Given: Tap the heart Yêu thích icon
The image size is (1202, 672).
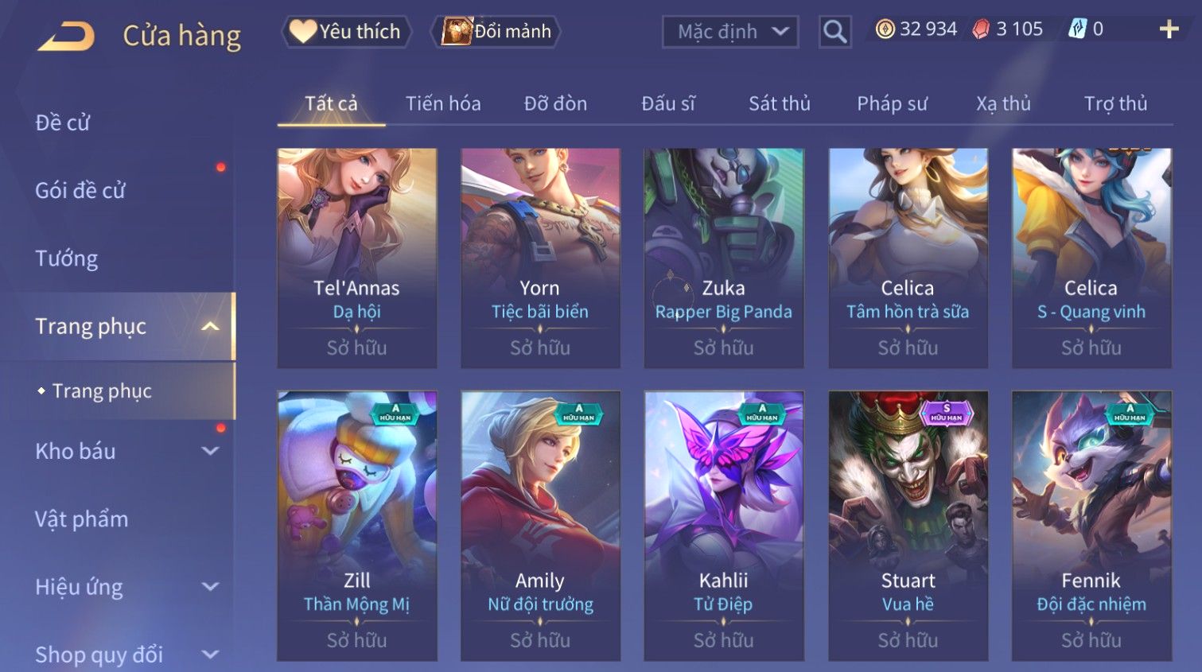Looking at the screenshot, I should click(x=302, y=31).
